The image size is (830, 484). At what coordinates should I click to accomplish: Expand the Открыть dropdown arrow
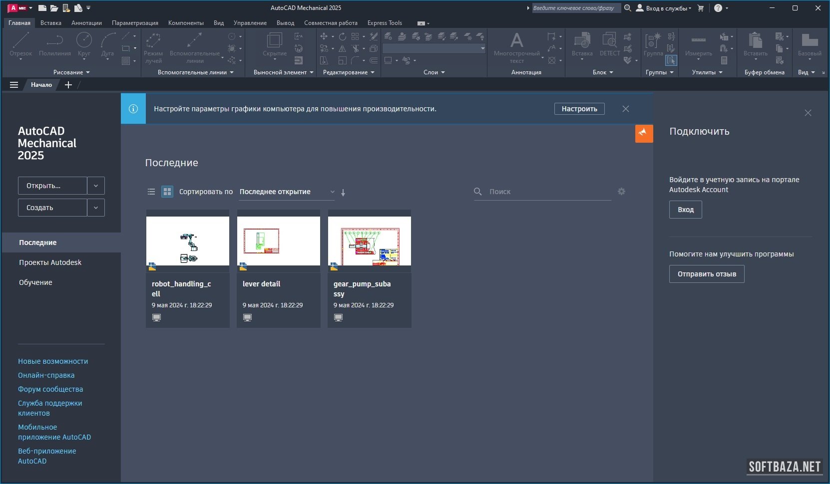(96, 186)
